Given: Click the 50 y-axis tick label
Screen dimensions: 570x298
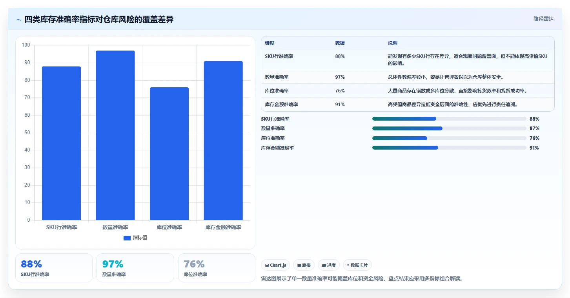Looking at the screenshot, I should point(27,133).
